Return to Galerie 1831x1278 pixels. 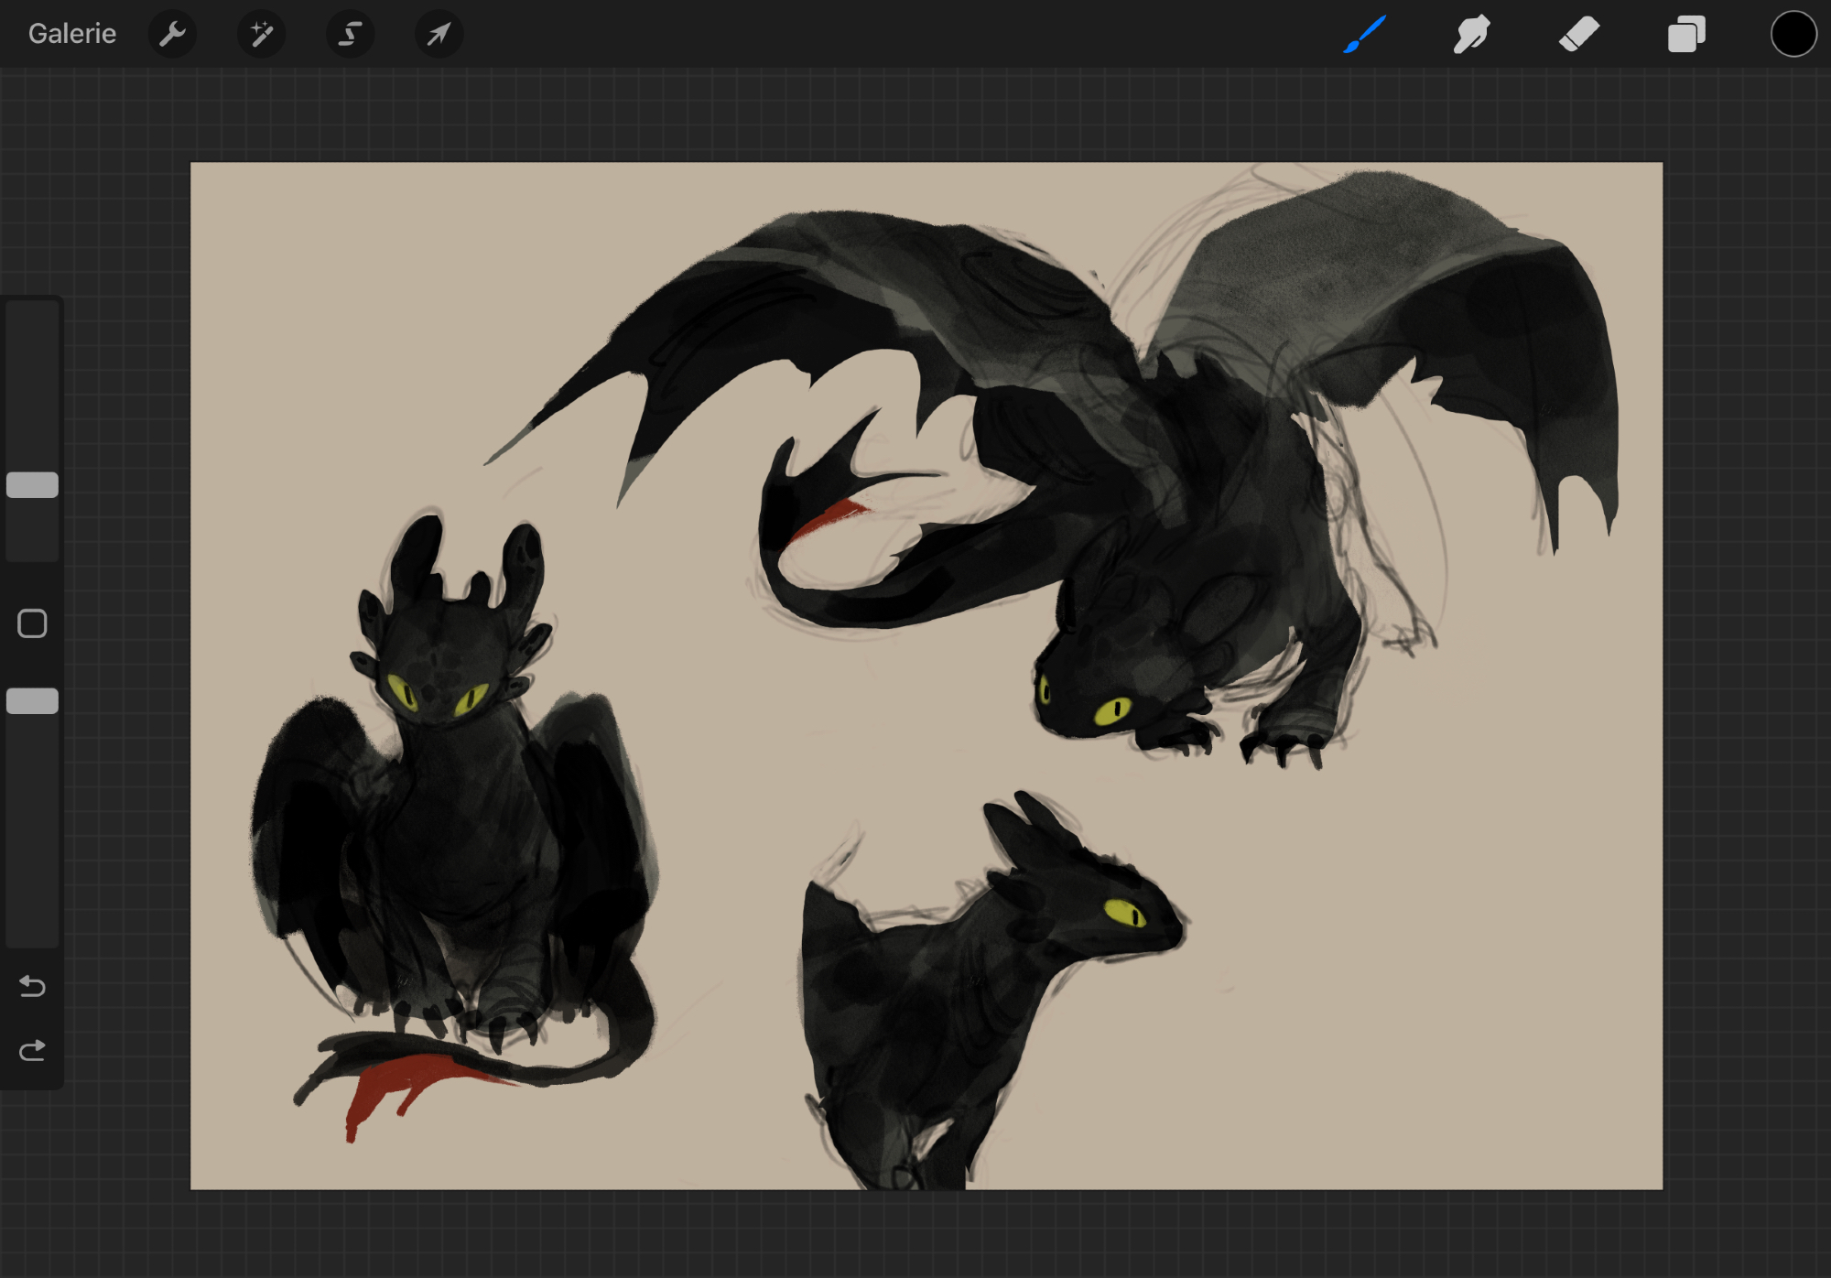tap(72, 35)
